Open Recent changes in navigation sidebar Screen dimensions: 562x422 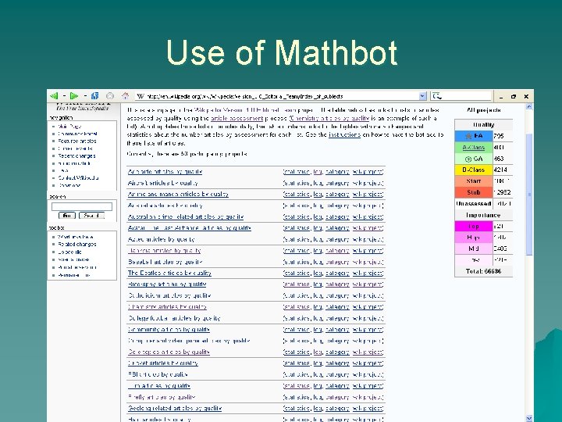coord(76,156)
